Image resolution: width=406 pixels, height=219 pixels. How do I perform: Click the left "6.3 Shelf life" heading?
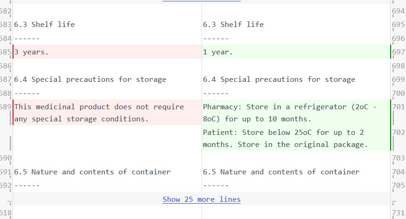pyautogui.click(x=44, y=25)
